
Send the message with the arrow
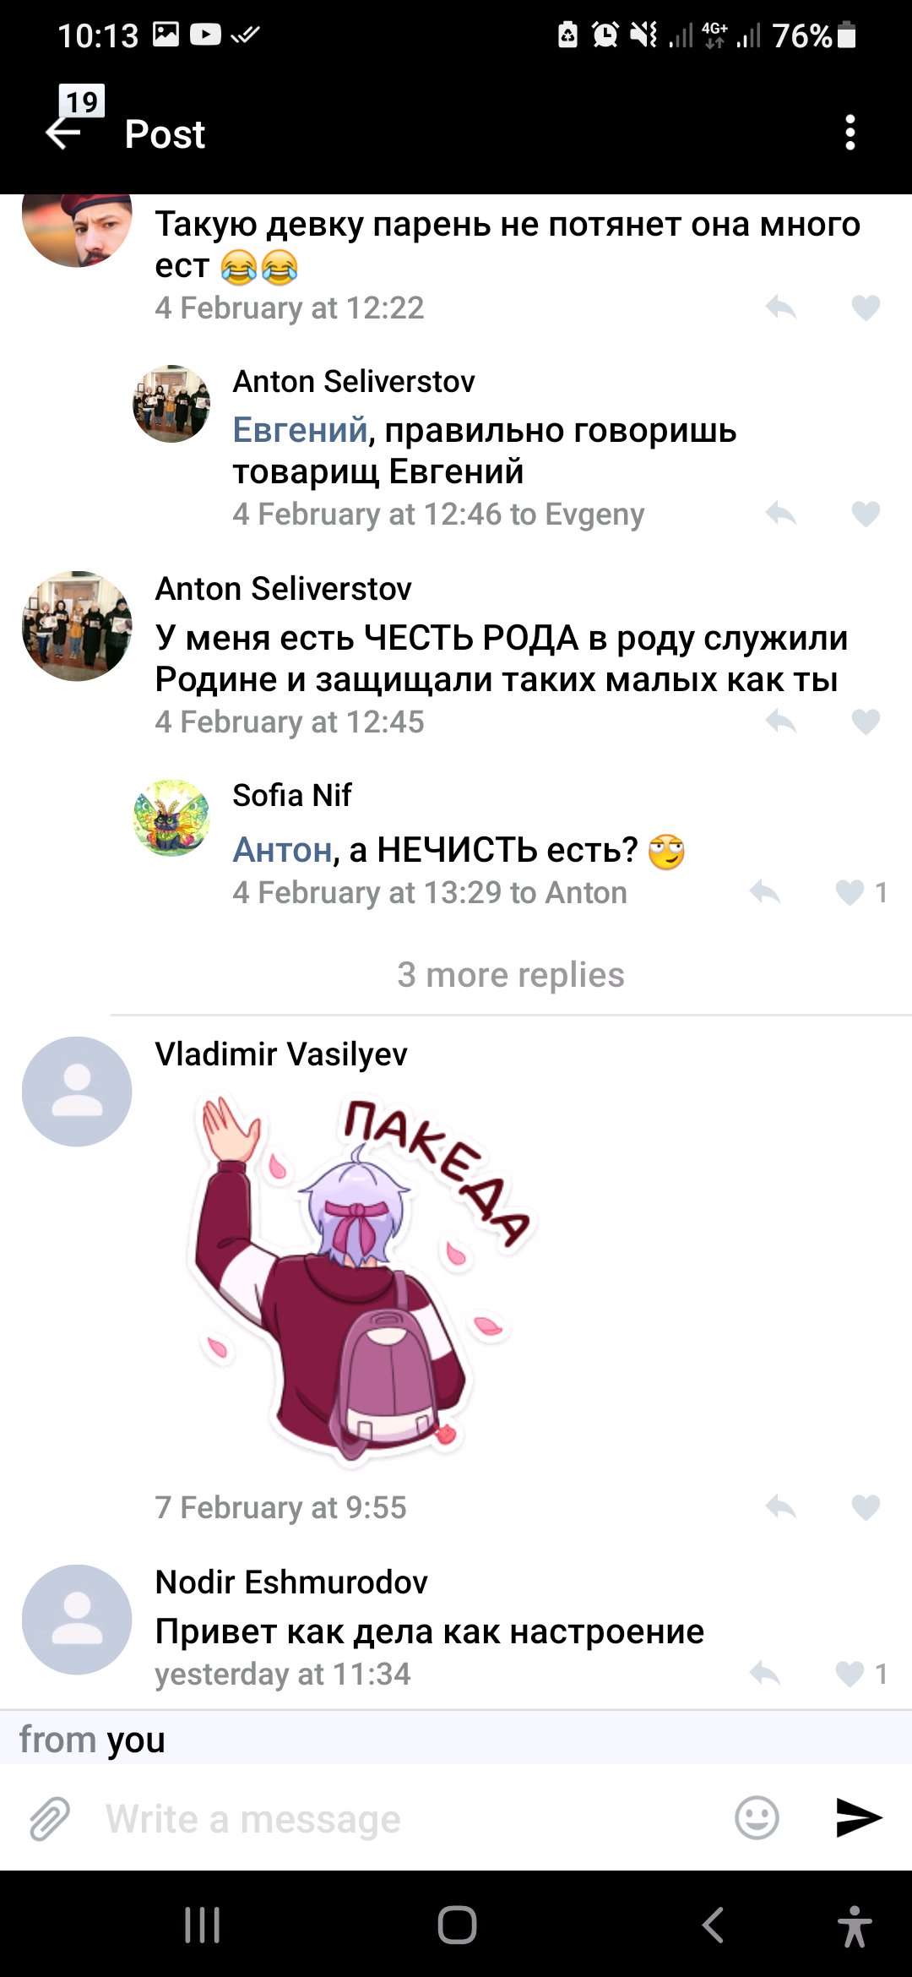[x=859, y=1817]
